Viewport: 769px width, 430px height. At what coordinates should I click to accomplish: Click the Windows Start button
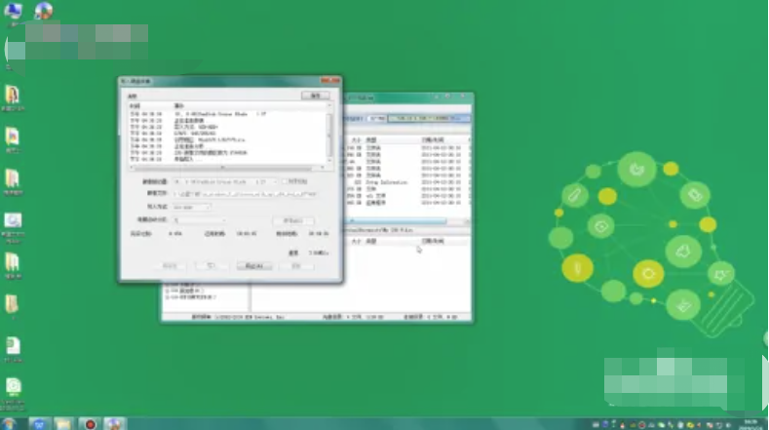10,423
